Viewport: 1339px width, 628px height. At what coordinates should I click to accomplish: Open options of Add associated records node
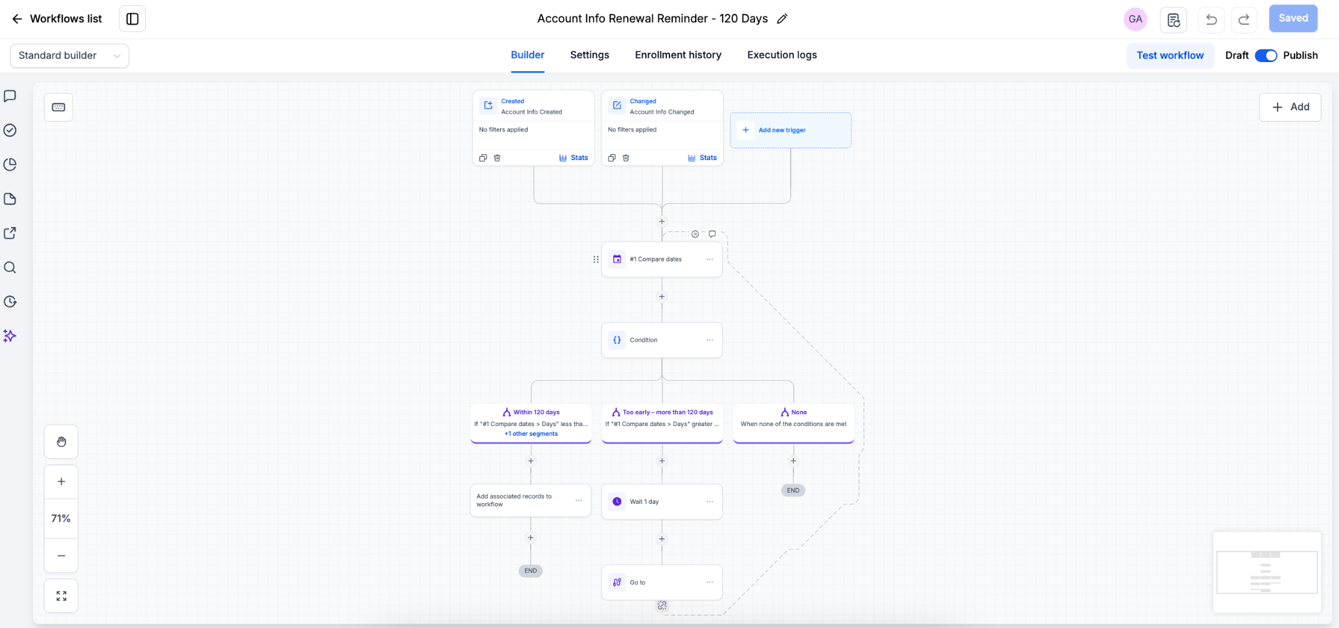tap(579, 501)
